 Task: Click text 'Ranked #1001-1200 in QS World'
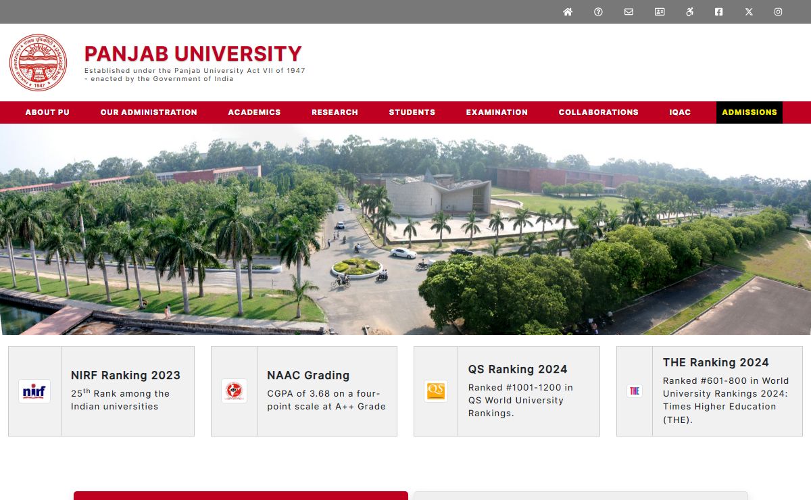(520, 400)
